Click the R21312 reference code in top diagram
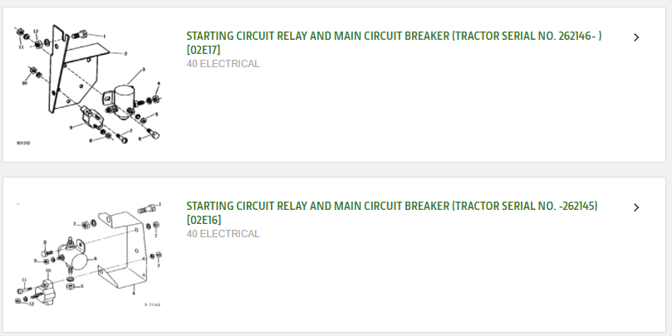672x336 pixels. [x=23, y=143]
